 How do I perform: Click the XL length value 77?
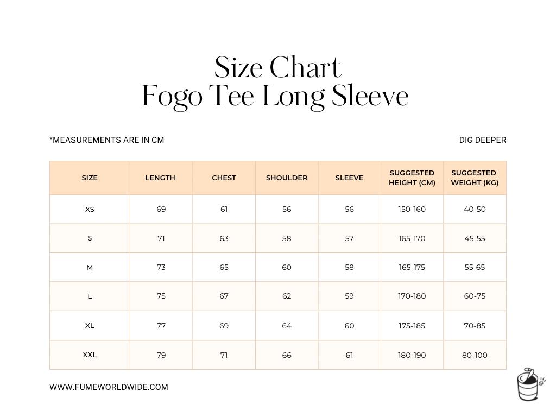[161, 326]
